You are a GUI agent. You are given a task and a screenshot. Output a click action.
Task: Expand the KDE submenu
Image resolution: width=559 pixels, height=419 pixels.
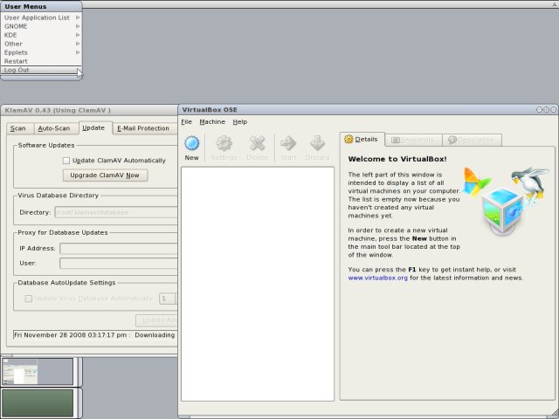(41, 35)
